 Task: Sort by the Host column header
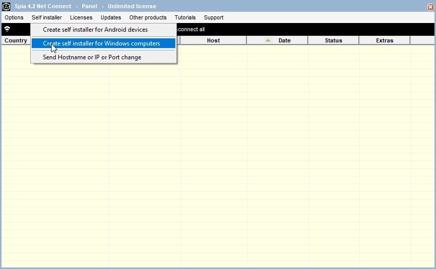[x=213, y=40]
